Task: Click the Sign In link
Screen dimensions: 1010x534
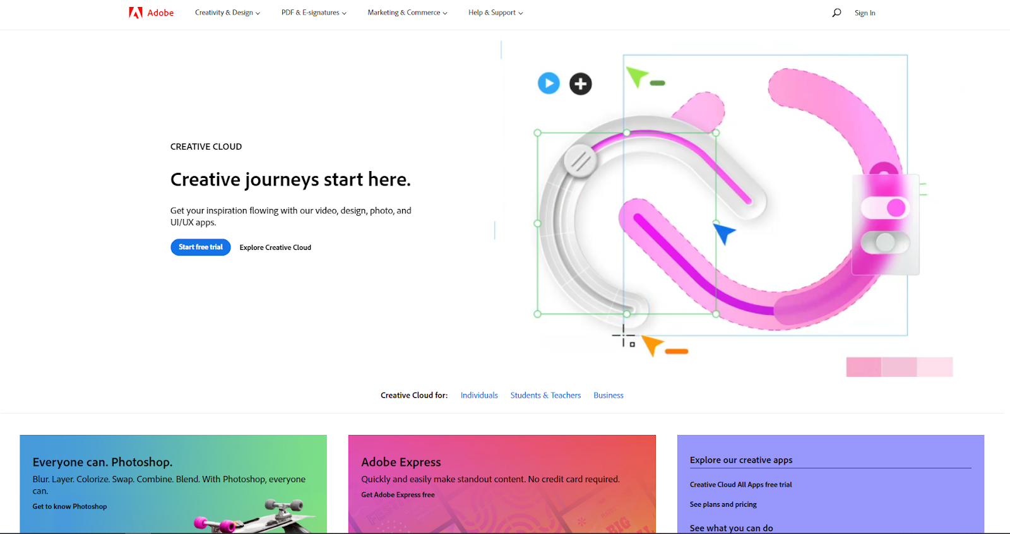Action: (x=865, y=13)
